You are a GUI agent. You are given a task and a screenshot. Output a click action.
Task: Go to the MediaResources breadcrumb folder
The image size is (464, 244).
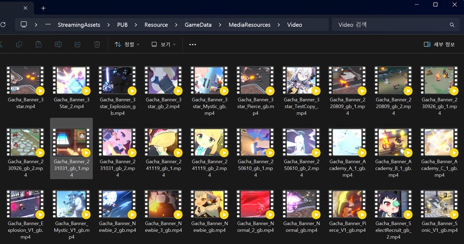click(x=250, y=25)
